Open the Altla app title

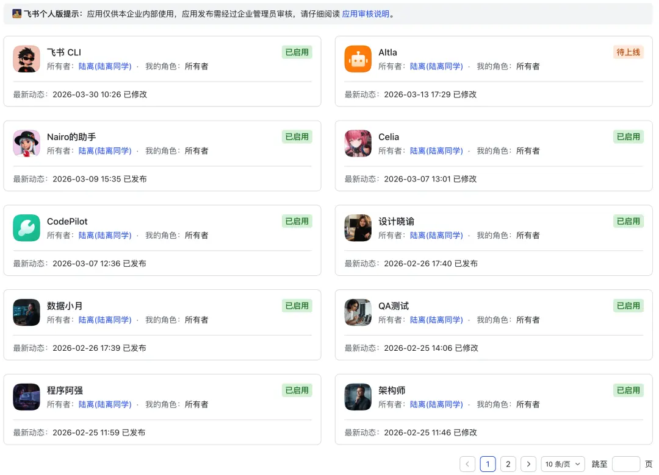point(387,52)
